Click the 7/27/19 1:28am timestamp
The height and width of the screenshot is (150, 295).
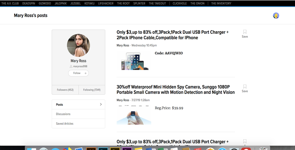140,100
